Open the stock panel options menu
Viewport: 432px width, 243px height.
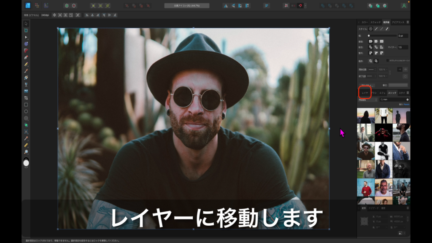[x=408, y=93]
